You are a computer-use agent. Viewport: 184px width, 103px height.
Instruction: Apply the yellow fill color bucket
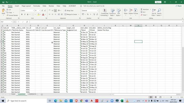39,14
